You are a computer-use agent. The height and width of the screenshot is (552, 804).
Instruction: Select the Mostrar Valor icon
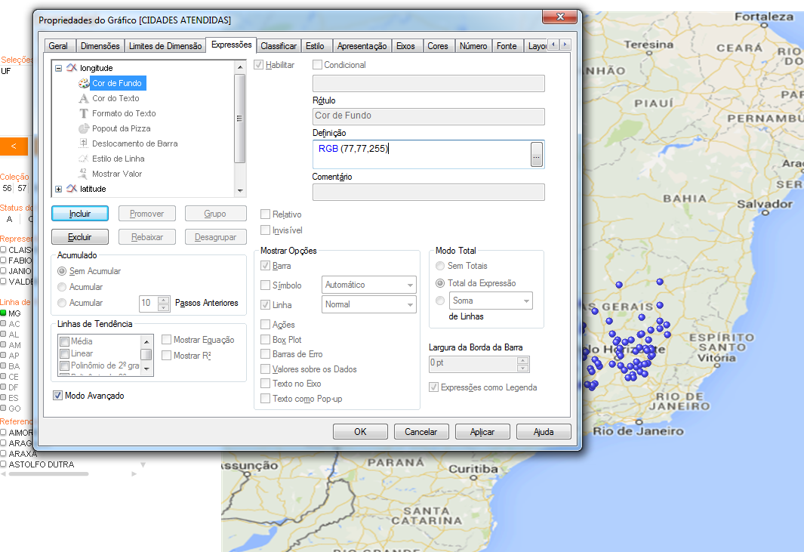[84, 174]
